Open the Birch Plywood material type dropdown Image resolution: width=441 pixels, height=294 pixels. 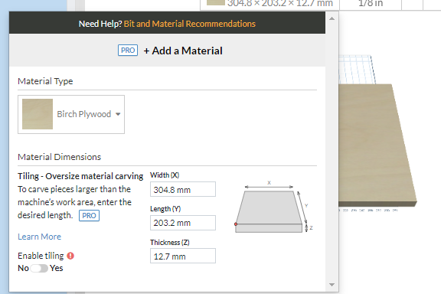71,114
